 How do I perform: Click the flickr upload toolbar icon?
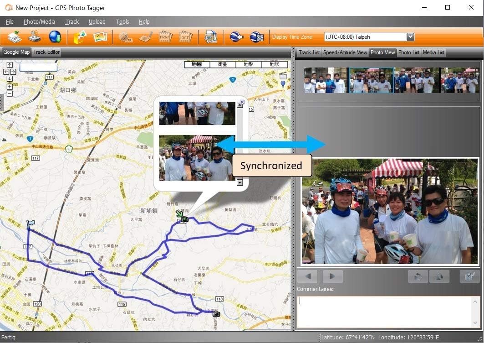click(166, 37)
